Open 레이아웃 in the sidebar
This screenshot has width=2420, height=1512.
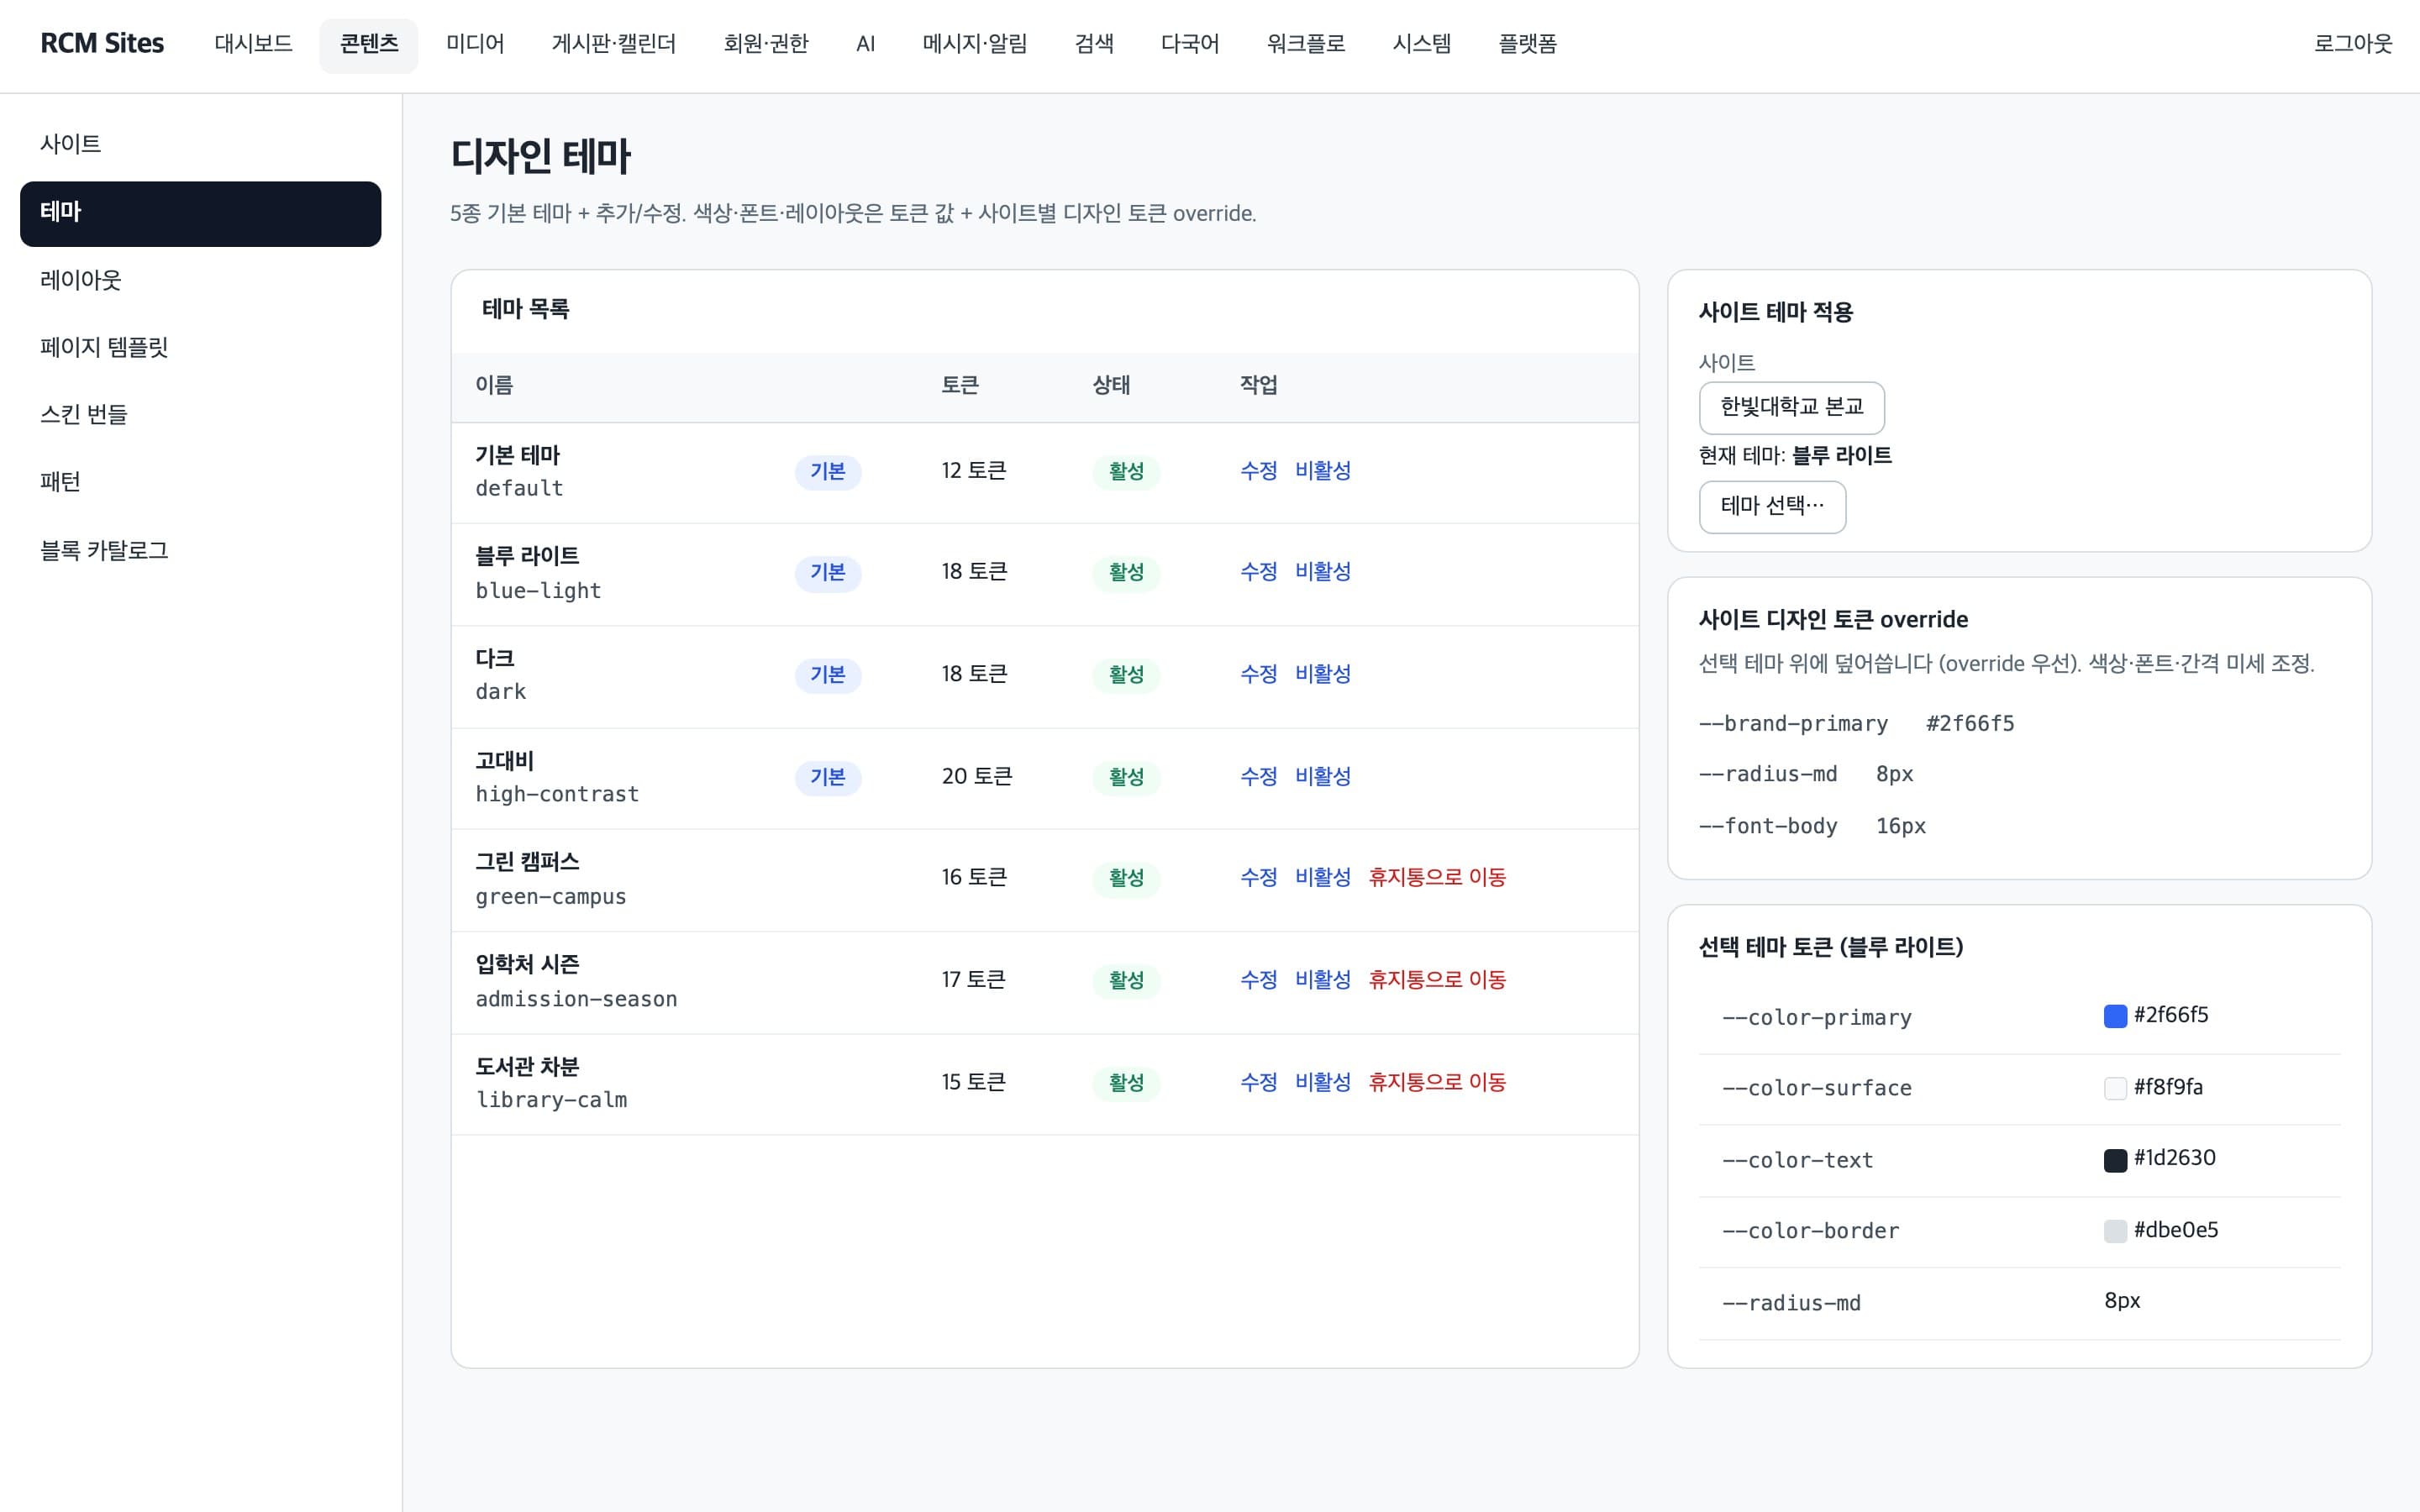click(x=200, y=280)
